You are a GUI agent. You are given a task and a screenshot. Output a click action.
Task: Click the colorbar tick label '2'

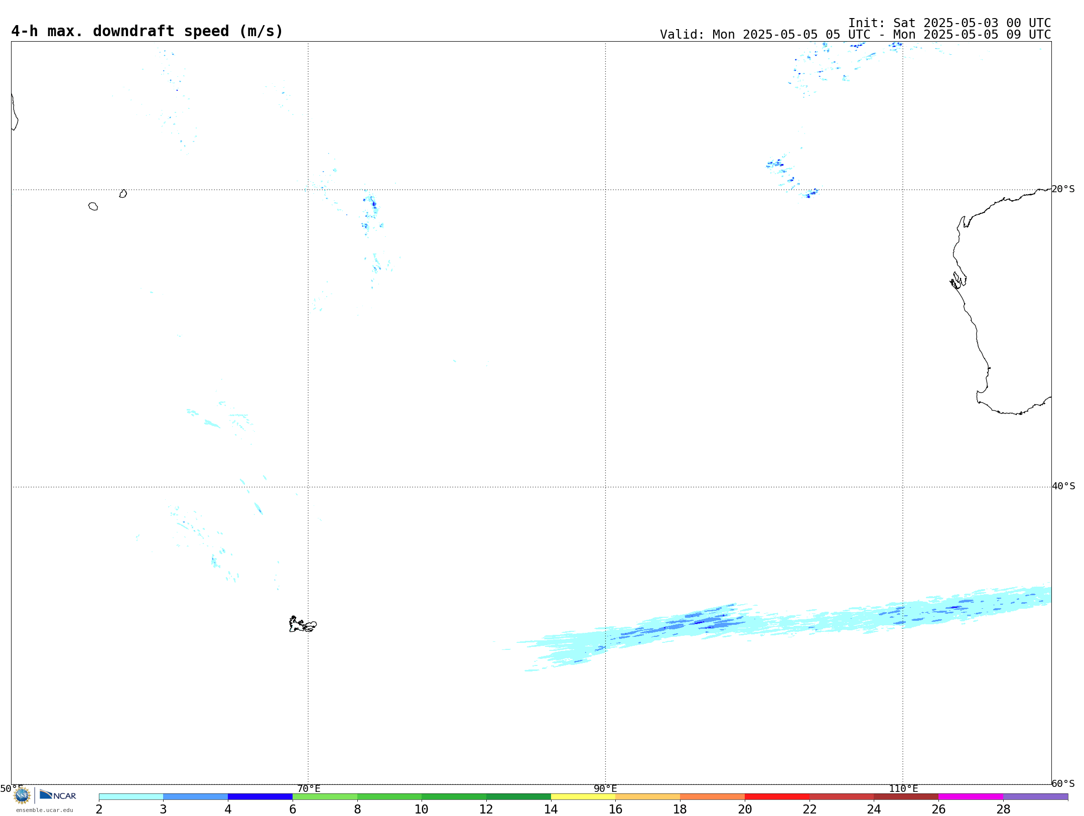pos(99,809)
